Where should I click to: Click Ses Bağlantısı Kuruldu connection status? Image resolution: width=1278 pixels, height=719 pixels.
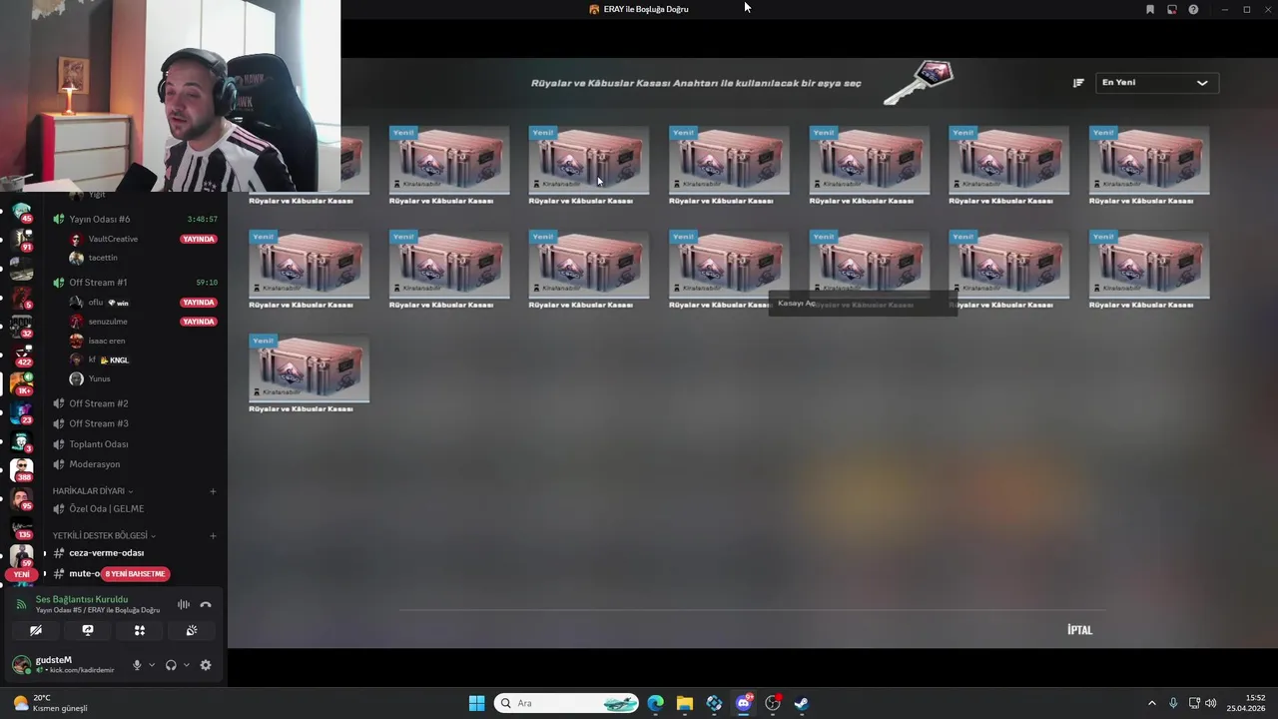82,599
